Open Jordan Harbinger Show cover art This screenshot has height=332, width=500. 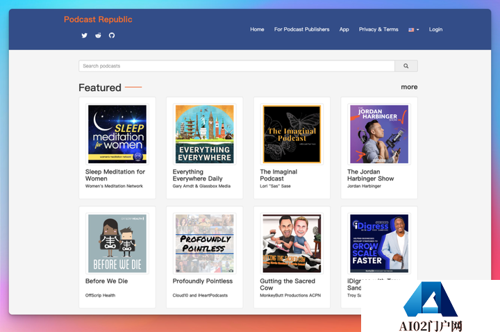click(379, 134)
